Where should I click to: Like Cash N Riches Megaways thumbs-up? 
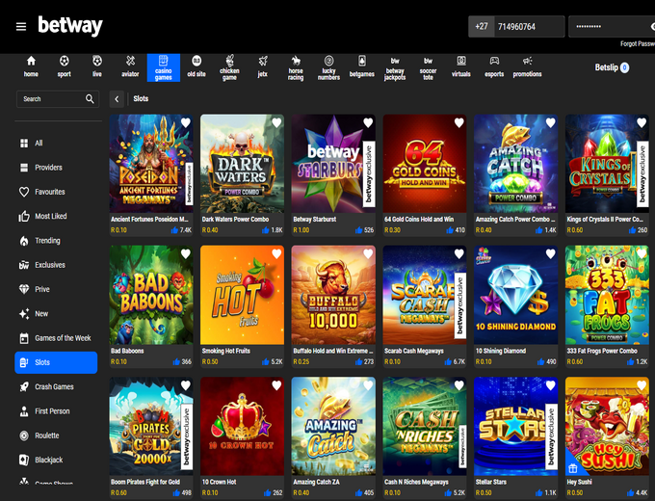click(448, 493)
